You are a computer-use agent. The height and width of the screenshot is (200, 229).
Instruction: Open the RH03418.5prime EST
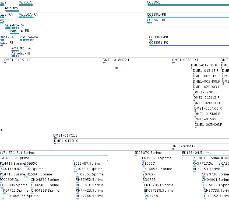90,185
